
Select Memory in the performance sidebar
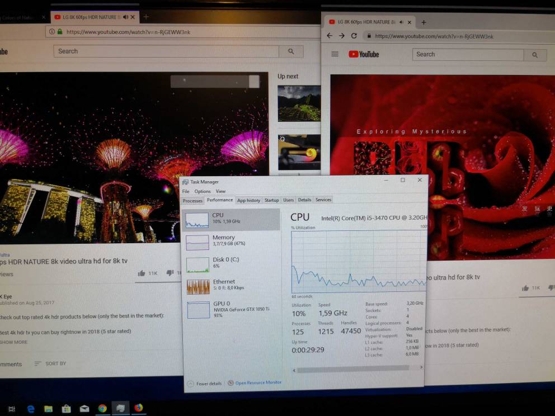coord(231,242)
